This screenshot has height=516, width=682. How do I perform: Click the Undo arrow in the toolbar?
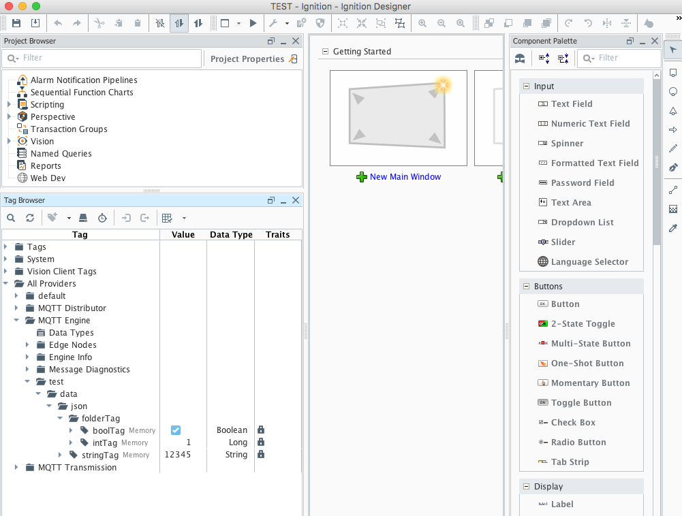pos(58,23)
